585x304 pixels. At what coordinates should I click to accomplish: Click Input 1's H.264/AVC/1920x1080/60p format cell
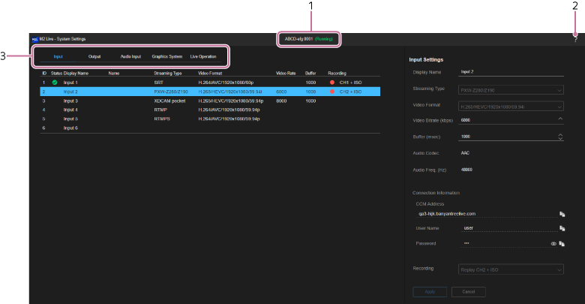click(226, 83)
